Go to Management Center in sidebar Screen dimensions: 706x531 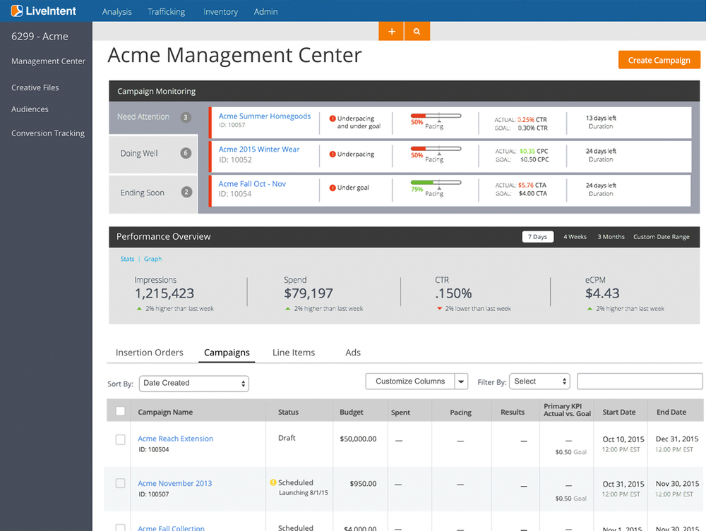point(48,61)
